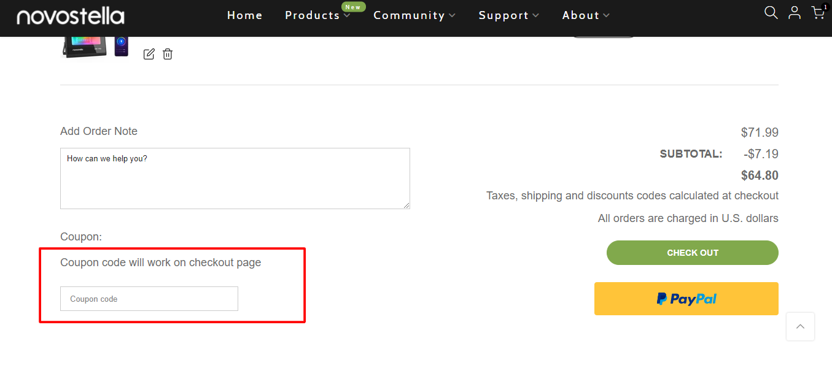Open the Products menu
The image size is (832, 368).
(x=312, y=15)
